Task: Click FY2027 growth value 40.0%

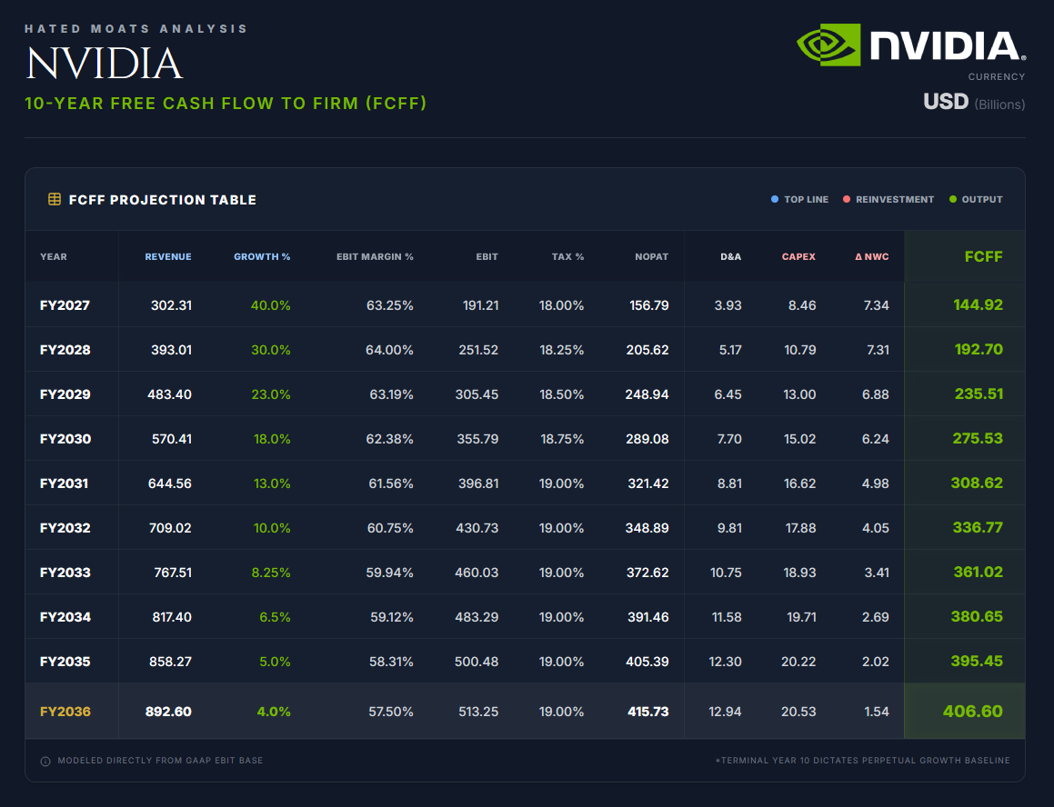Action: 271,305
